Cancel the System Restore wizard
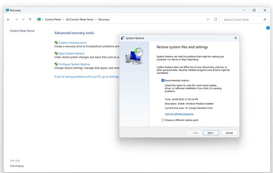 click(229, 133)
